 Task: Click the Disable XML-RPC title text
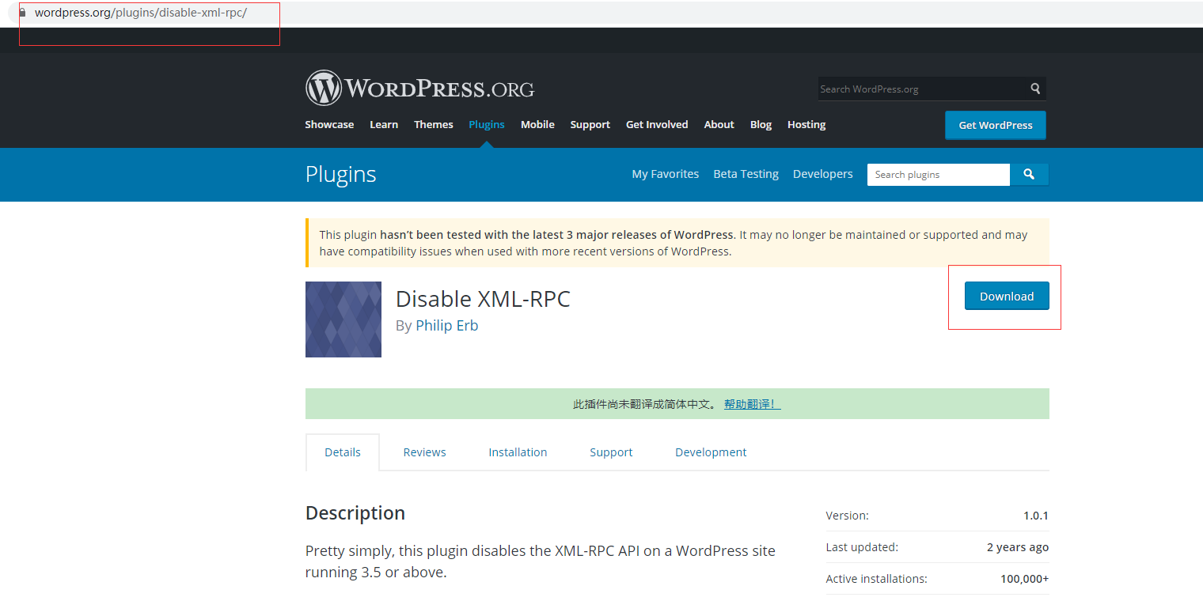[x=483, y=299]
